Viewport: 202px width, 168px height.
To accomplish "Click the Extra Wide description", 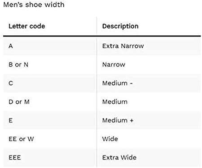I will (119, 158).
